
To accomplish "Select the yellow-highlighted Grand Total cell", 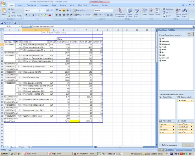I will click(75, 121).
